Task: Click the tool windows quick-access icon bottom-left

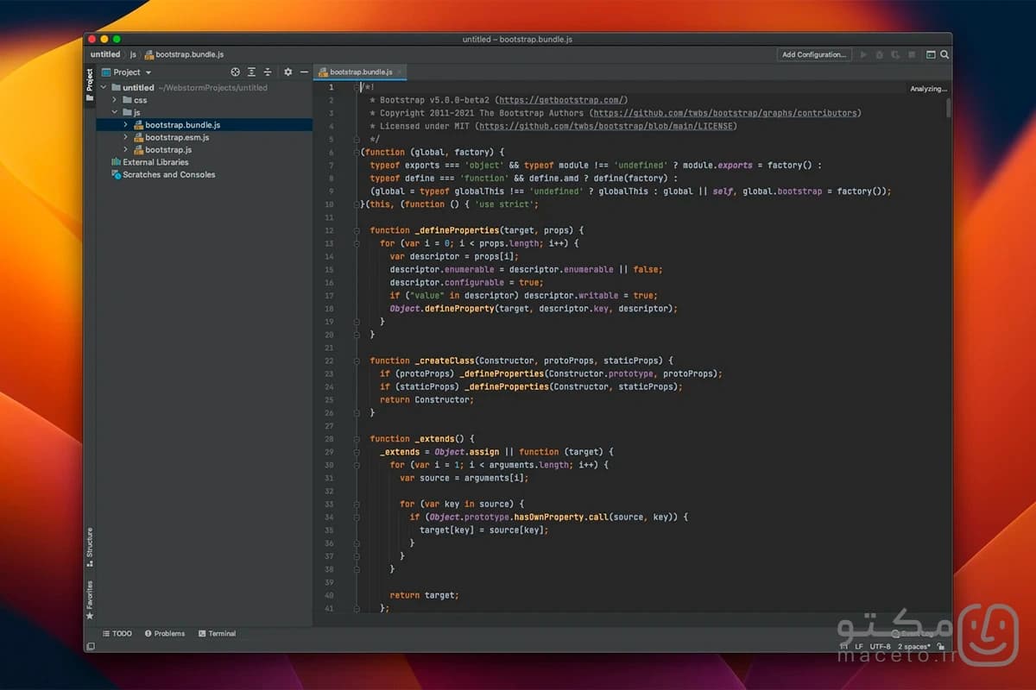Action: [x=90, y=646]
